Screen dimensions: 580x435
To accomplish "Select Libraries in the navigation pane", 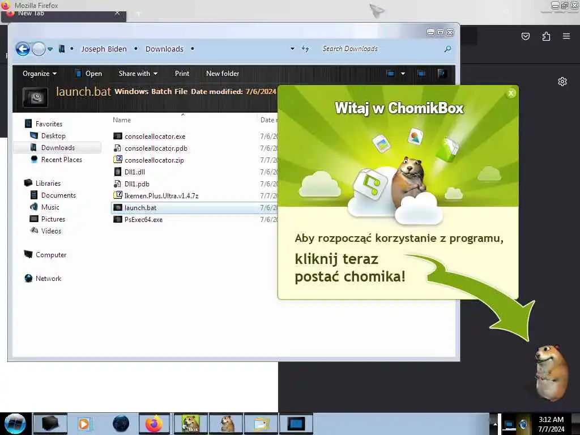I will pos(48,183).
